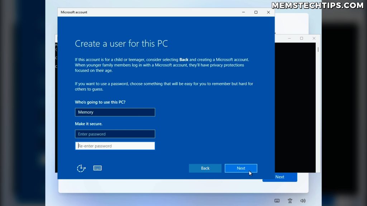Select the keyboard icon next to the clock icon

(x=97, y=168)
